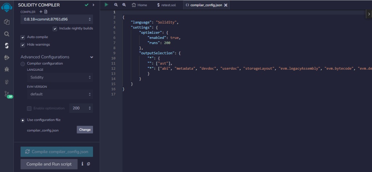Open the Search in files sidebar icon

click(7, 34)
